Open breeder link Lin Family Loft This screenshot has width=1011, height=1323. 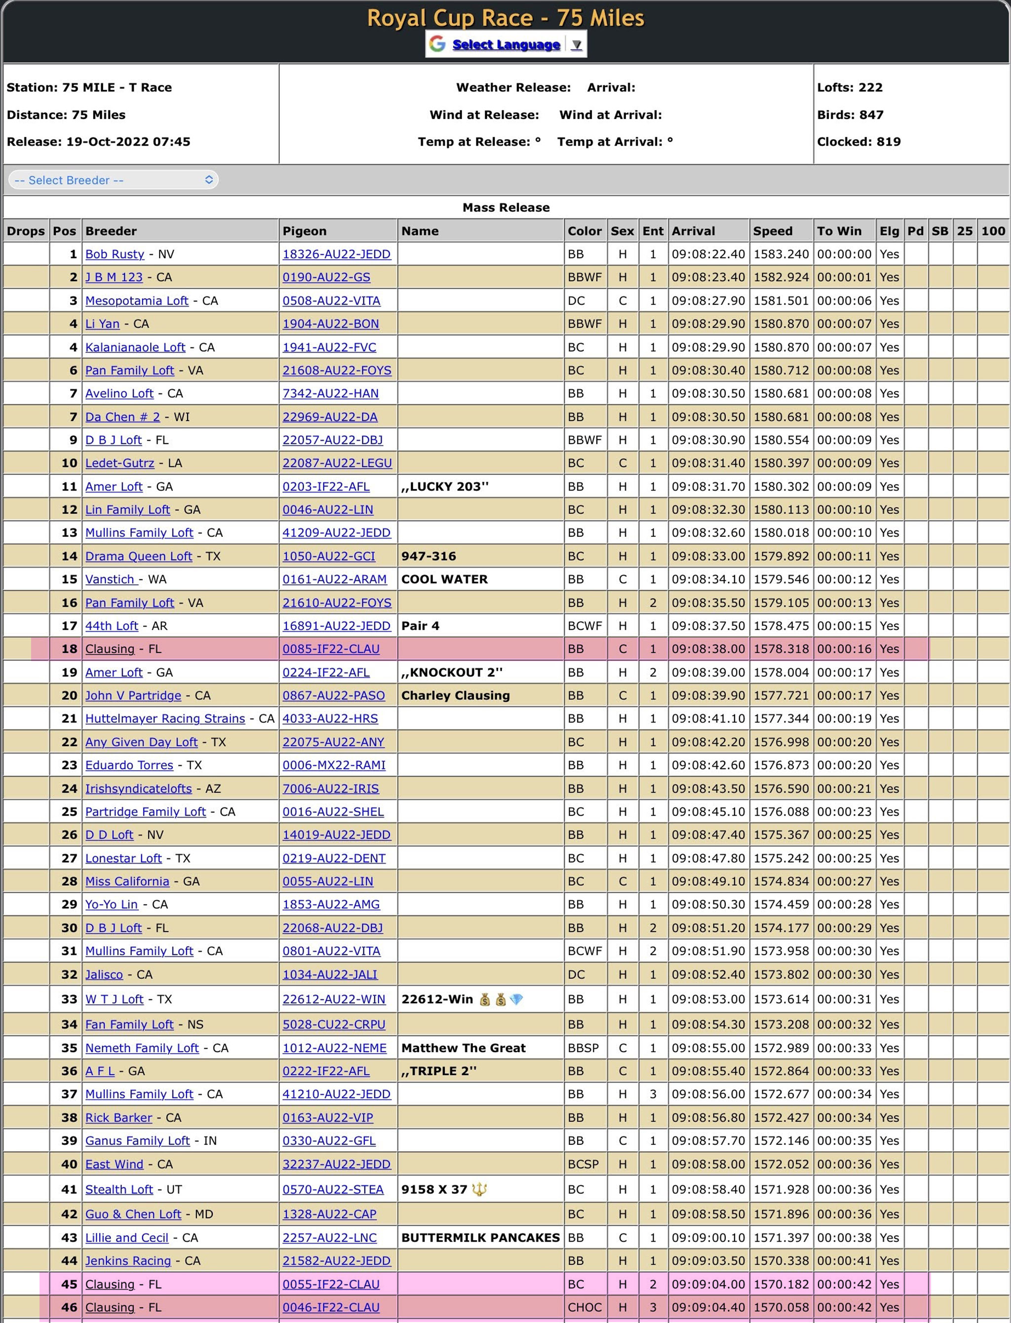127,510
